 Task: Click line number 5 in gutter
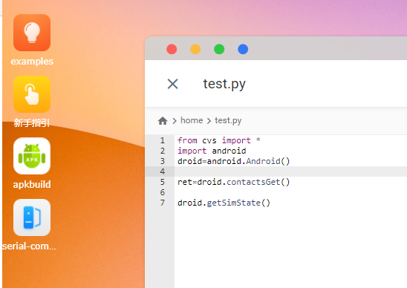point(163,182)
